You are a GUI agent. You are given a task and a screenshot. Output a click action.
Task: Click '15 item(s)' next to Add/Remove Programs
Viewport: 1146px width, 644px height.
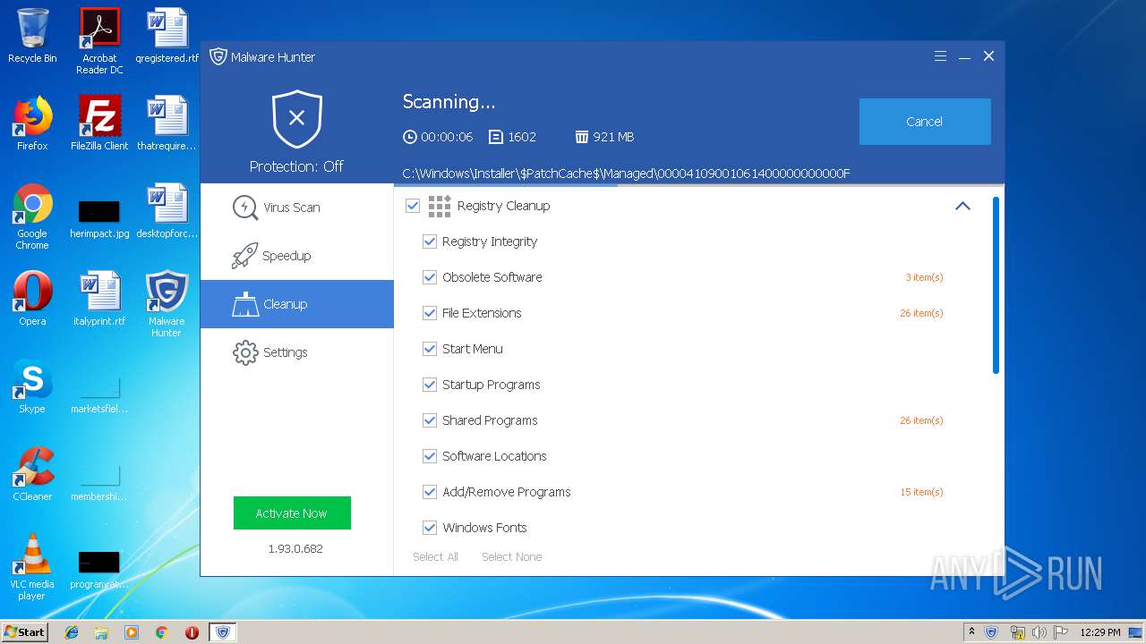click(921, 492)
